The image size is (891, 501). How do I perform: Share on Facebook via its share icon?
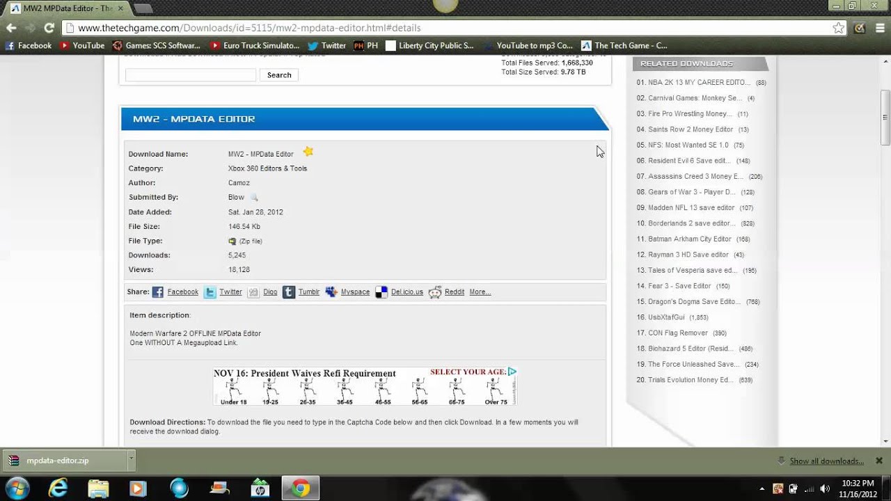coord(158,292)
